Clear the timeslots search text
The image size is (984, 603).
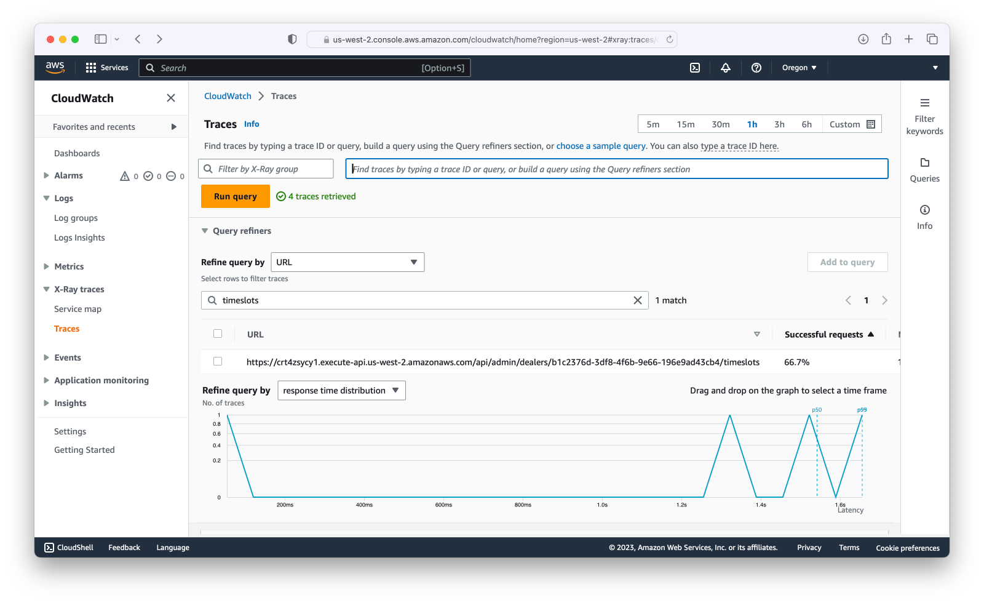pyautogui.click(x=638, y=300)
